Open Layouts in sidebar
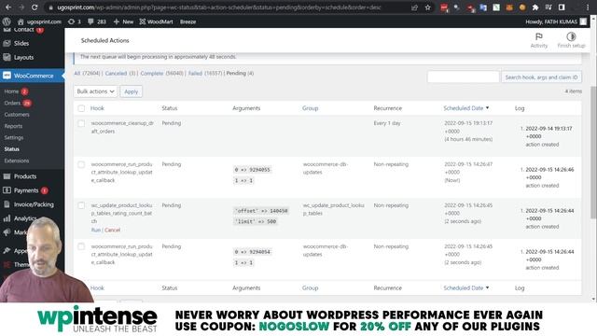Viewport: 597px width, 336px height. tap(23, 58)
